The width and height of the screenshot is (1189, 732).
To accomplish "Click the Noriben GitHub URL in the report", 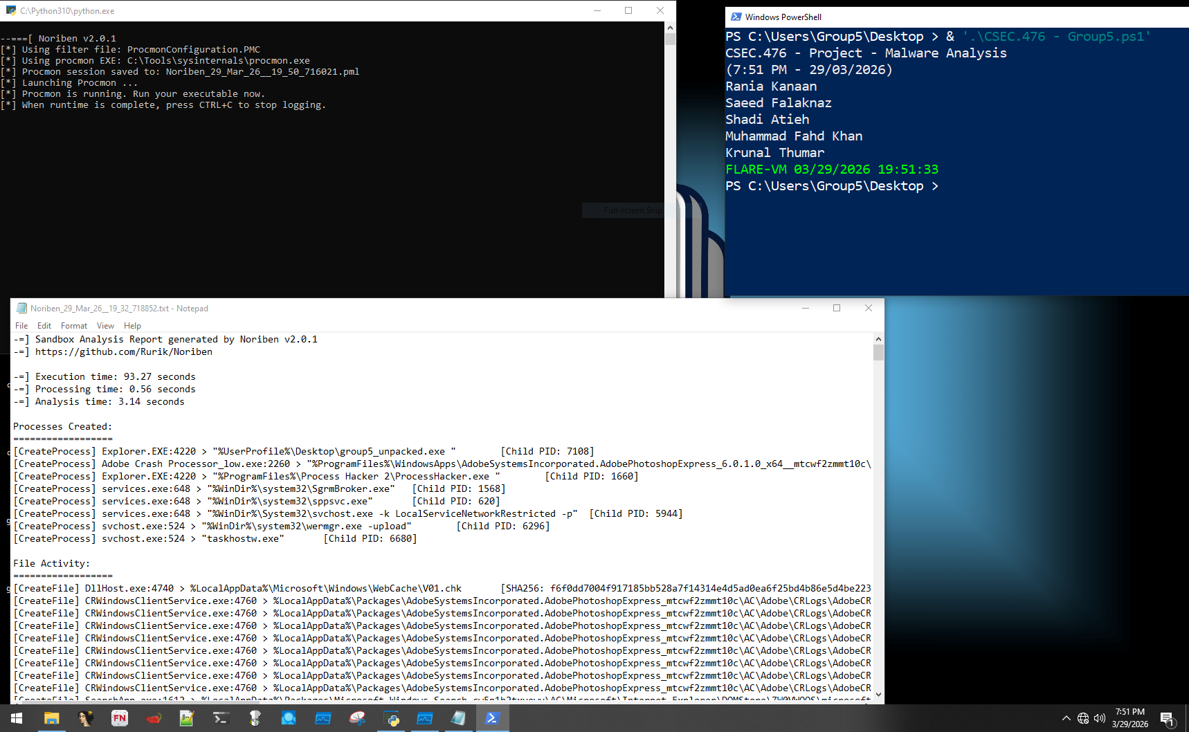I will [123, 351].
